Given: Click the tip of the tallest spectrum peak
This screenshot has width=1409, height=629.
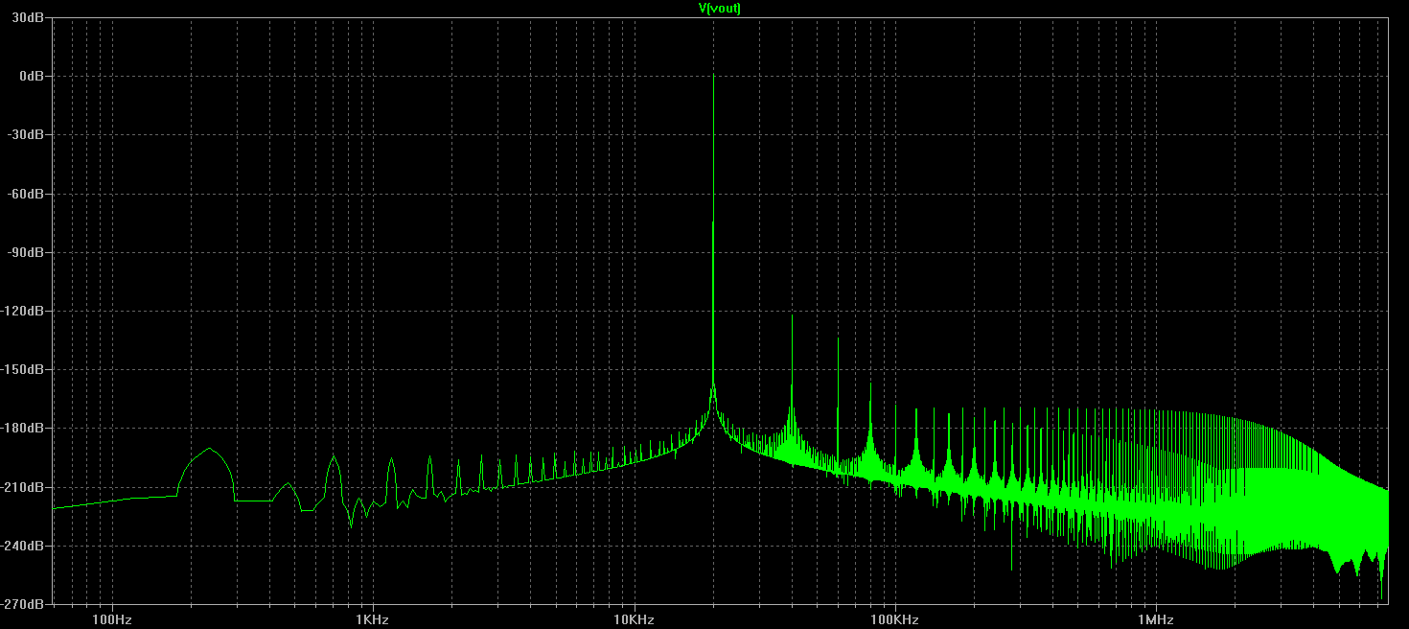Looking at the screenshot, I should tap(713, 75).
